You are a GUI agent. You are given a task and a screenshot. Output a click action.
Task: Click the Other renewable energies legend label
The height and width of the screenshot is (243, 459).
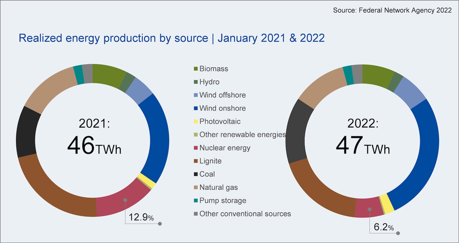242,135
